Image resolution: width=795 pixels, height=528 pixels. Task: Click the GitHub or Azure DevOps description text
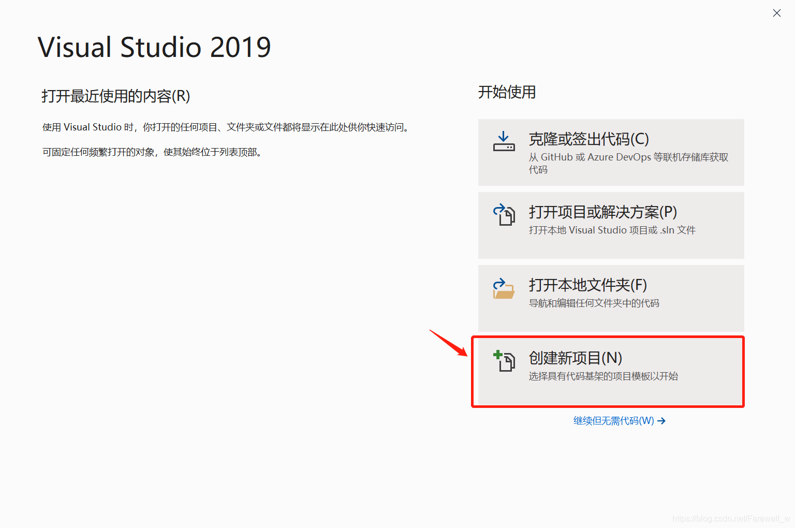[x=628, y=163]
